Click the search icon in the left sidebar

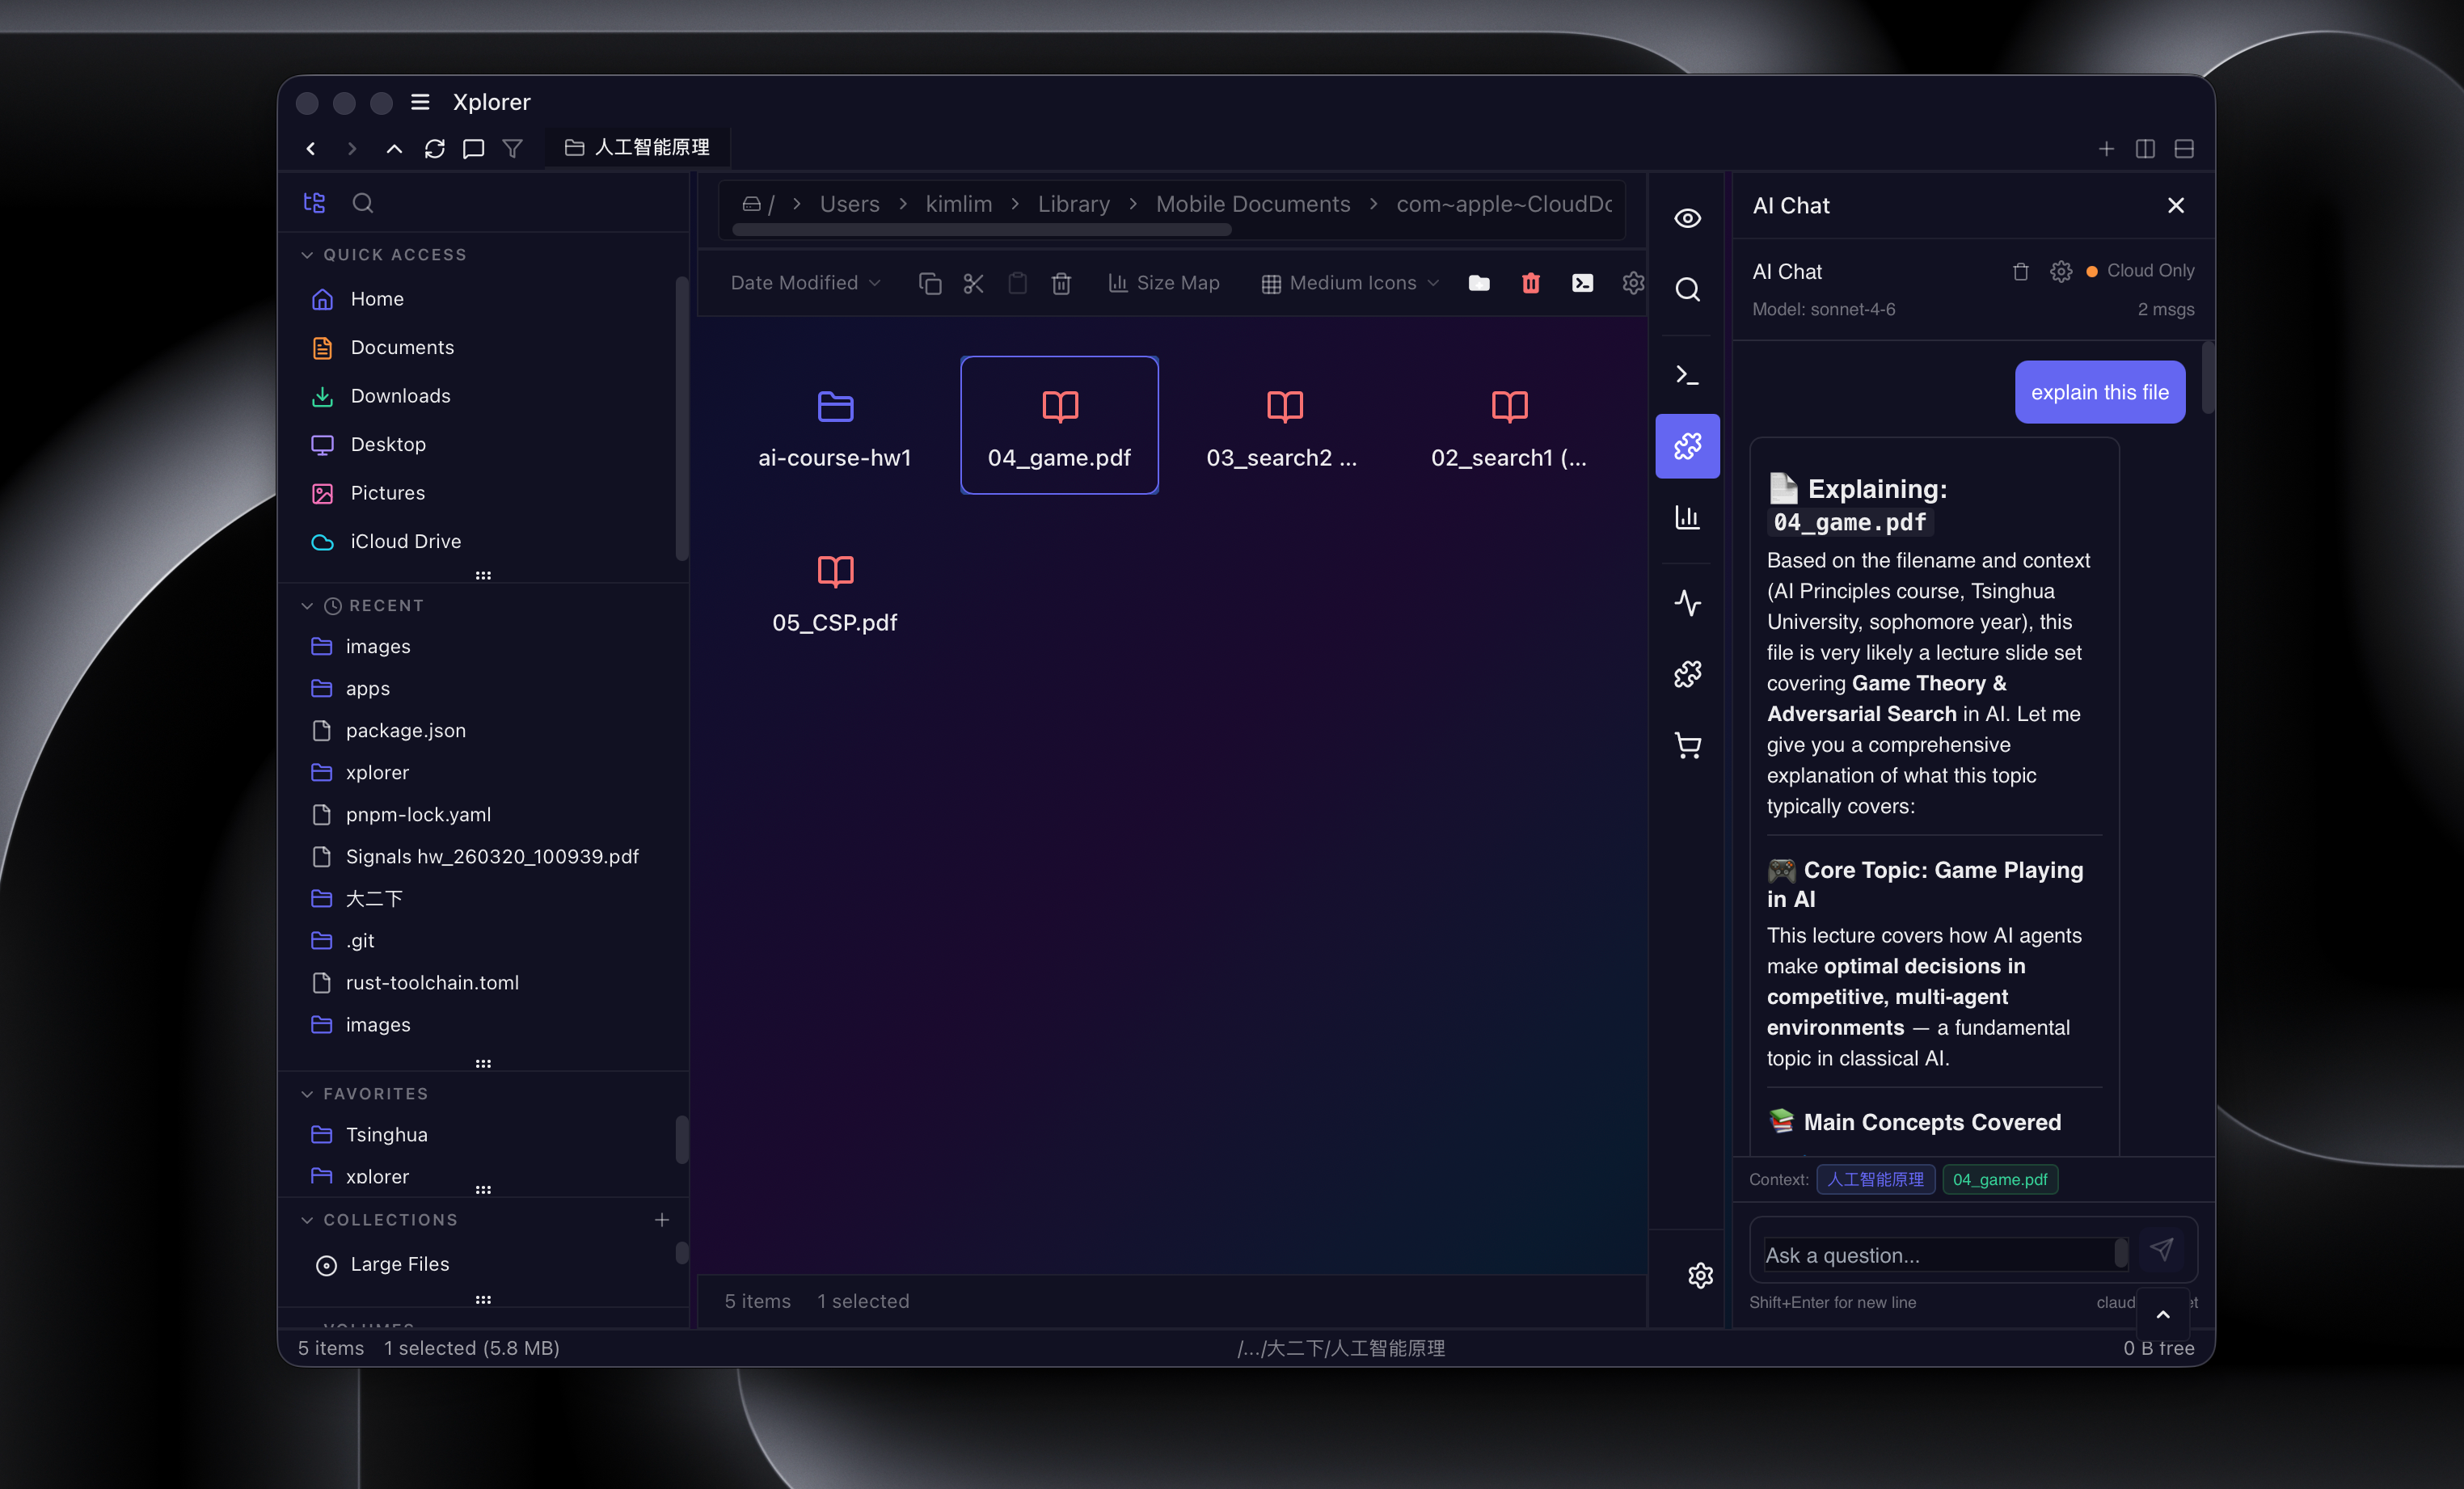tap(363, 203)
